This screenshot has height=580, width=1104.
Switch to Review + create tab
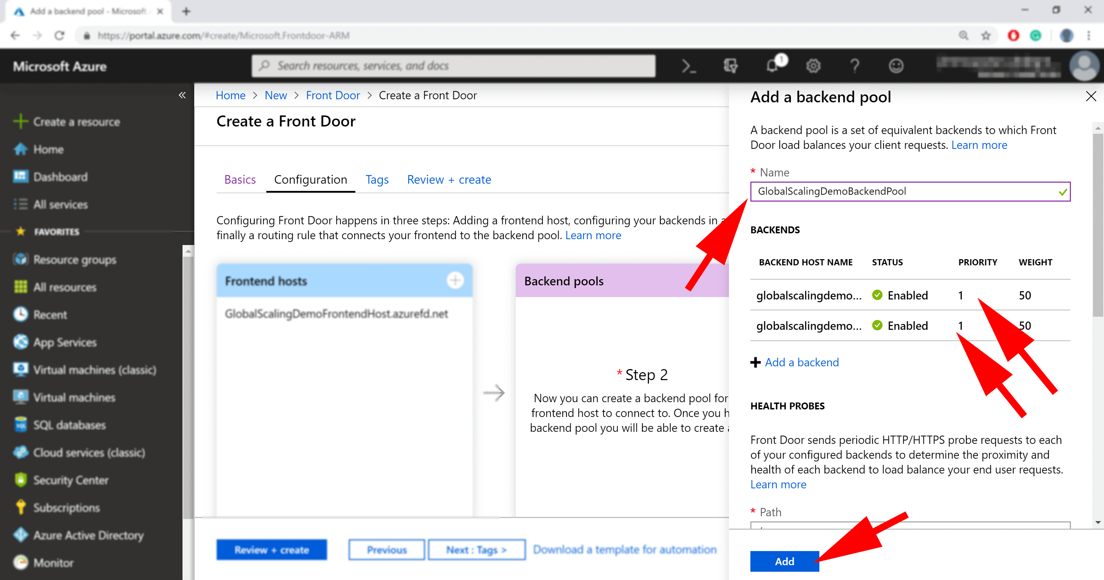449,179
